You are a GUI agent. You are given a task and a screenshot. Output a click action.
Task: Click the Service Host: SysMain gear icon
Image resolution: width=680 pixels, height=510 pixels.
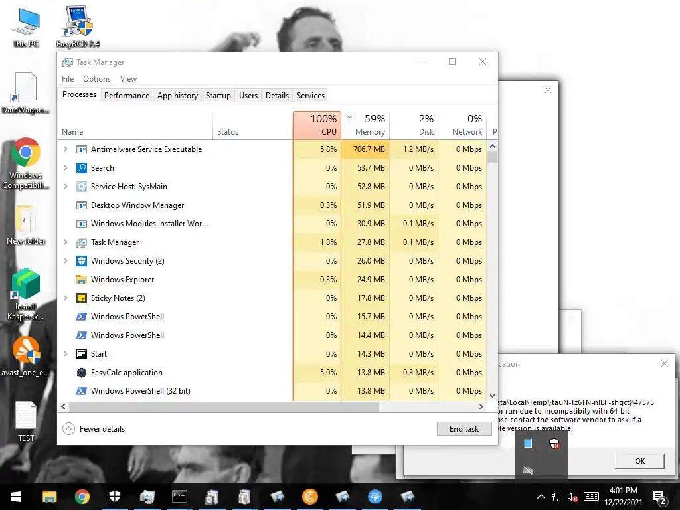(x=81, y=187)
